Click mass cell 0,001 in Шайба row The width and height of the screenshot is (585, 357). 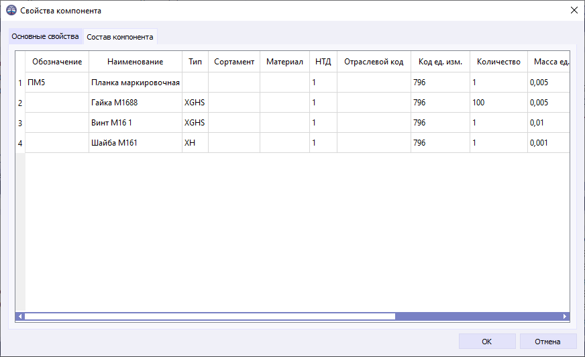(549, 143)
